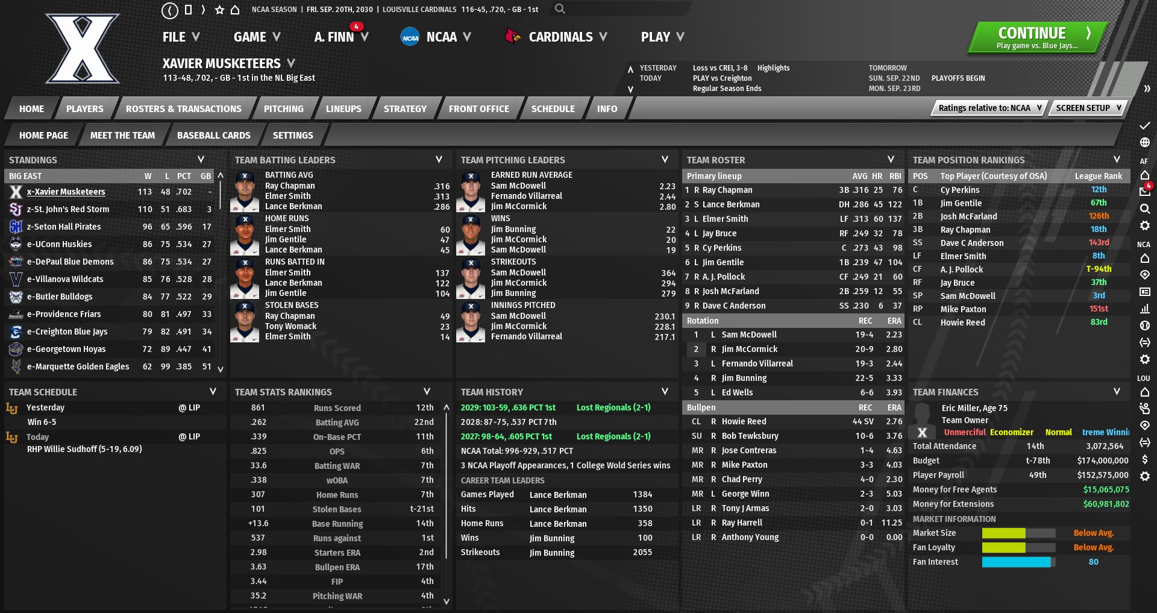Screen dimensions: 1157x613
Task: Click the large Xavier X team logo
Action: click(x=83, y=48)
